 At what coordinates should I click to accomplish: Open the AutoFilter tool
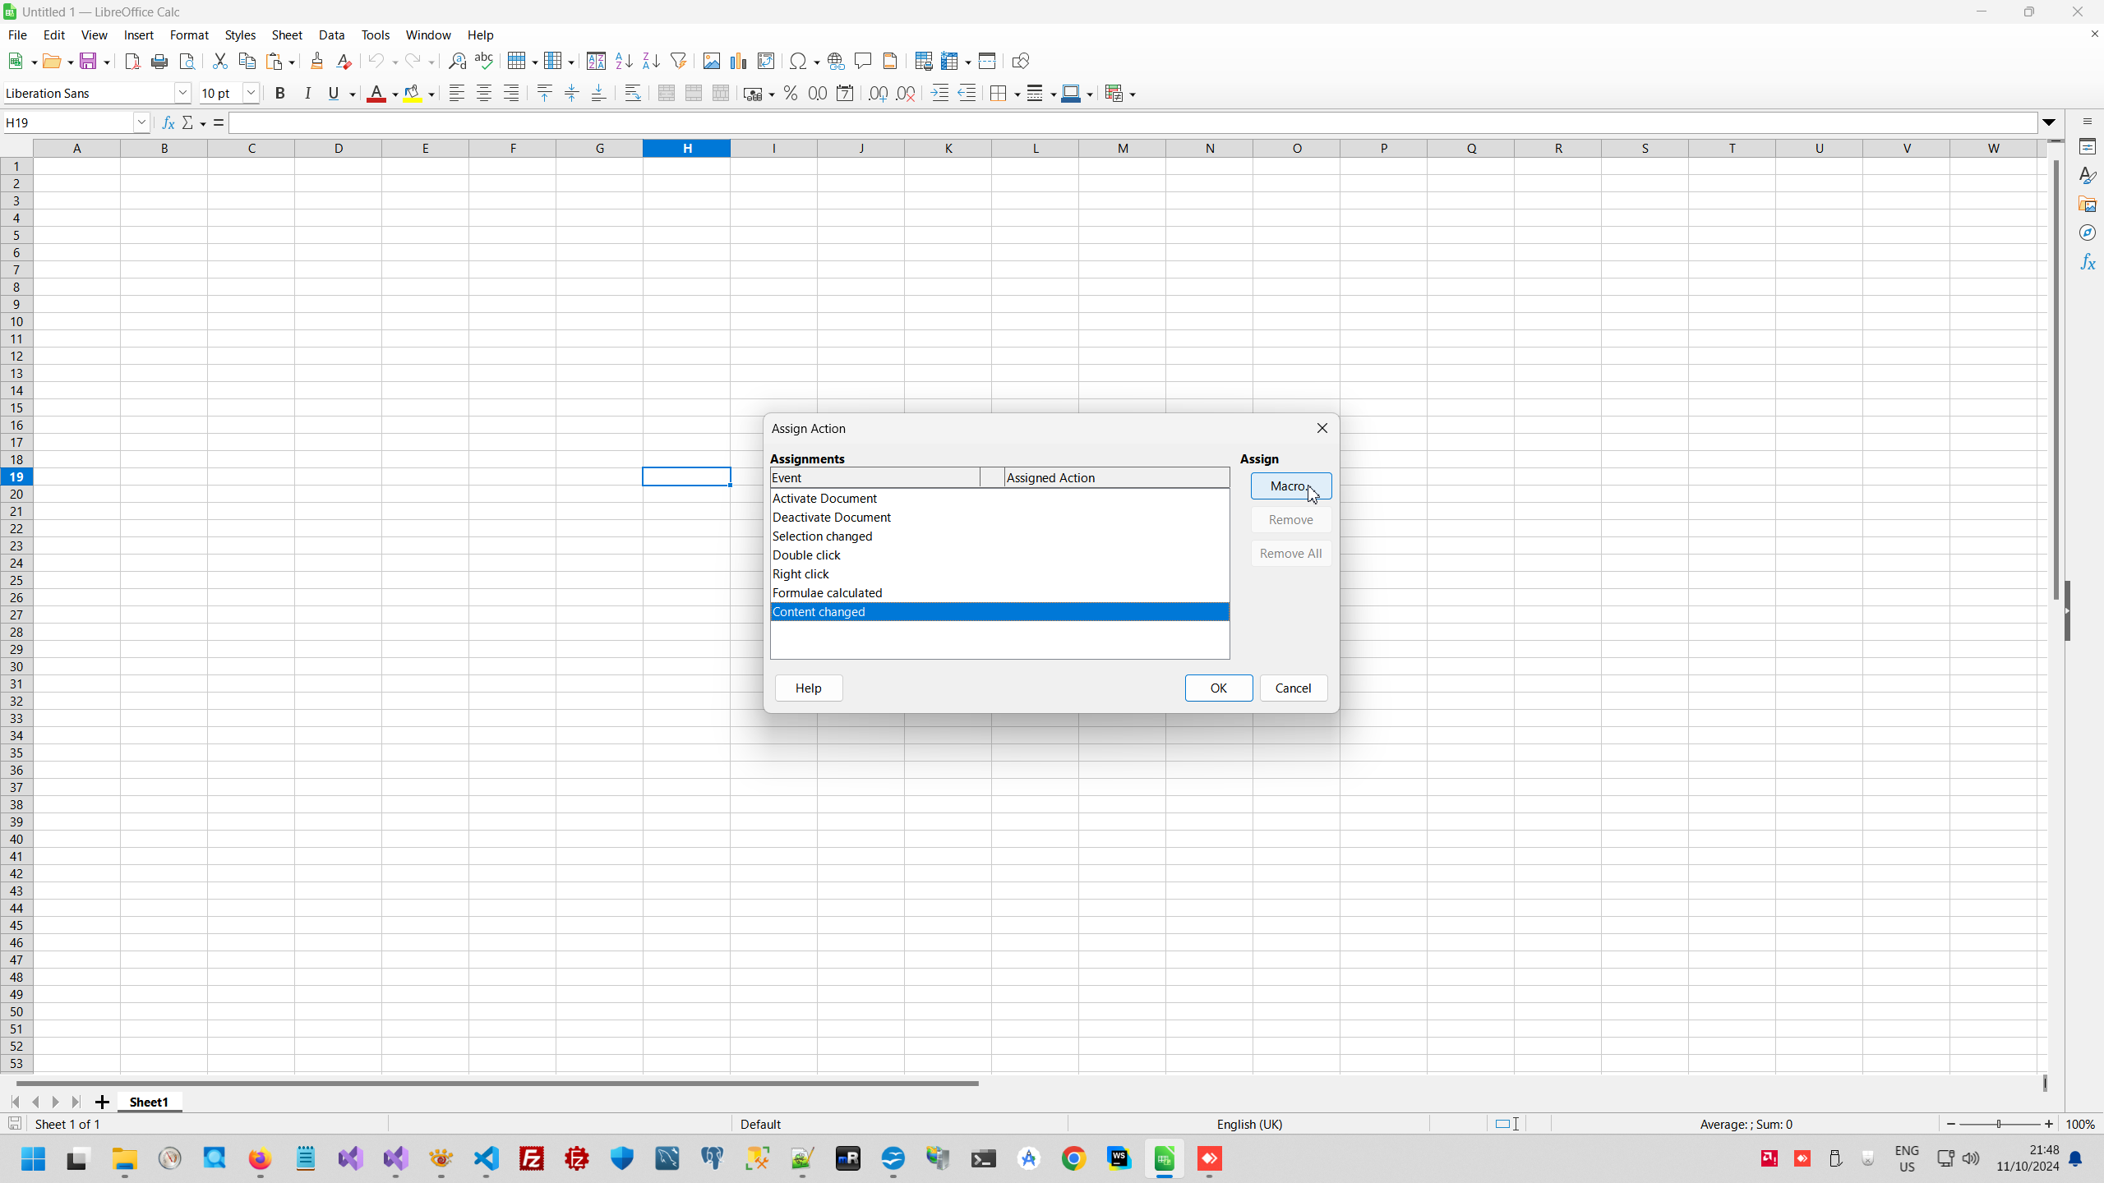(x=678, y=61)
